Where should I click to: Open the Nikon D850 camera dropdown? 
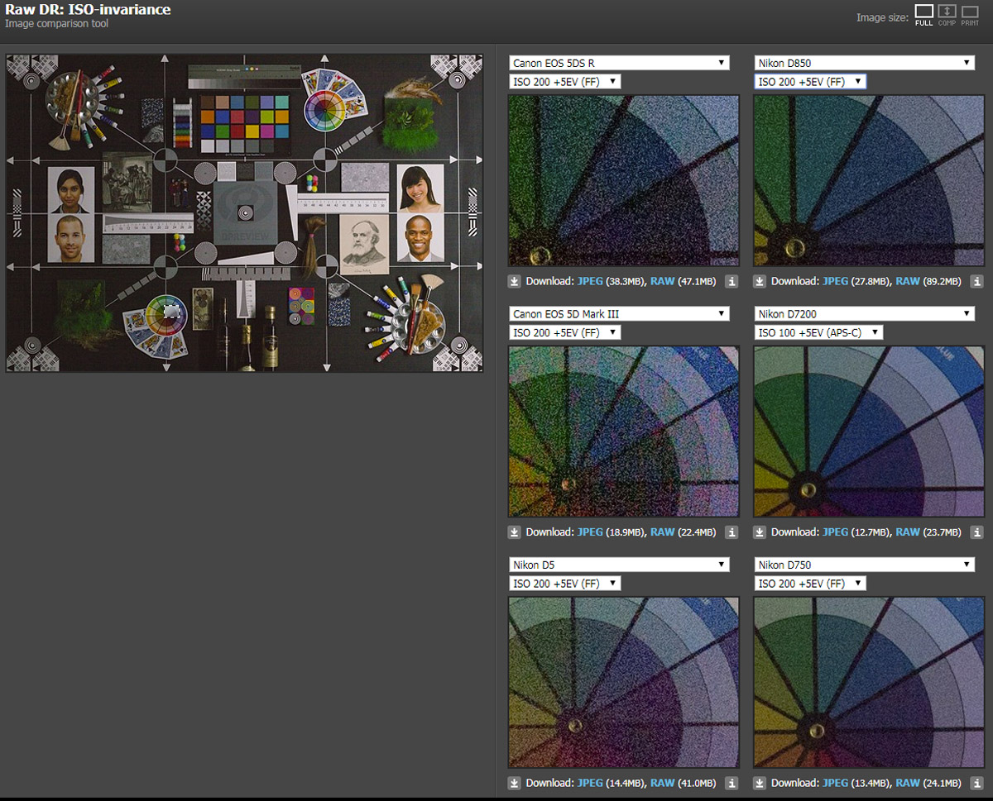click(x=865, y=63)
